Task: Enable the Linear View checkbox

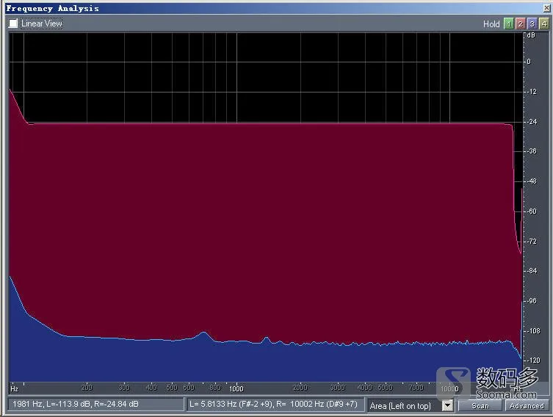Action: (x=13, y=23)
